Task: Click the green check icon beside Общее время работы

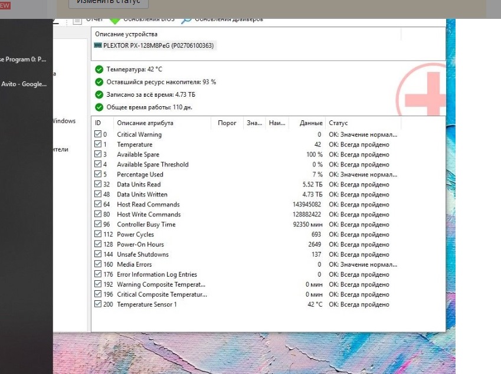Action: [99, 107]
